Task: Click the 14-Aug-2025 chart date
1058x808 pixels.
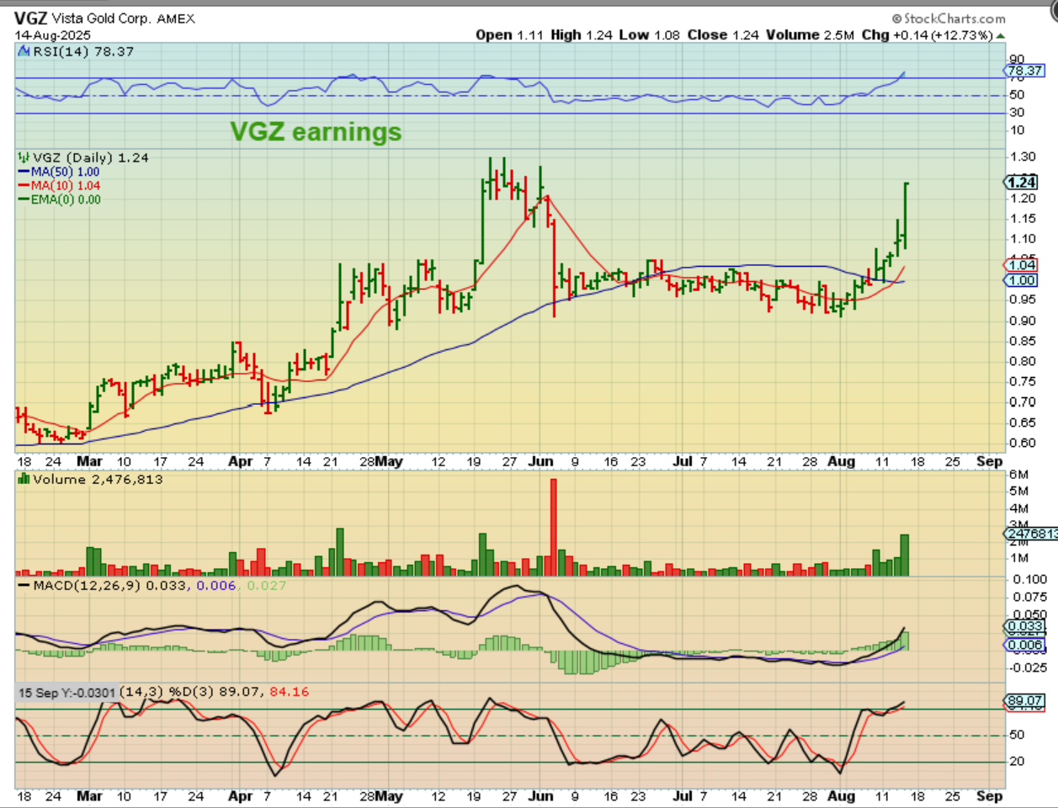Action: coord(52,35)
